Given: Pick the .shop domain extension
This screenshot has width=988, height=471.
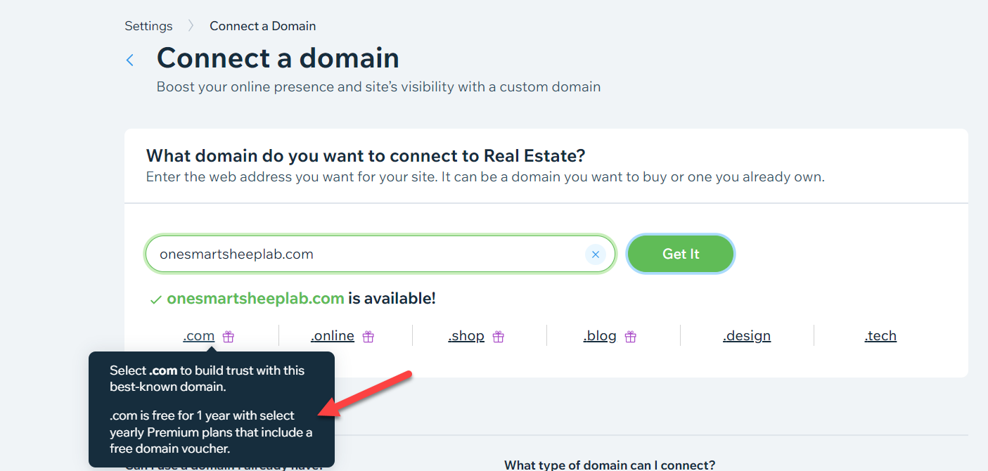Looking at the screenshot, I should pyautogui.click(x=466, y=336).
